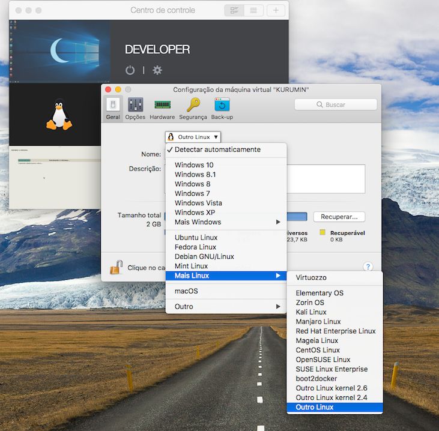The image size is (439, 431).
Task: Select CentOS Linux in the submenu
Action: click(335, 350)
